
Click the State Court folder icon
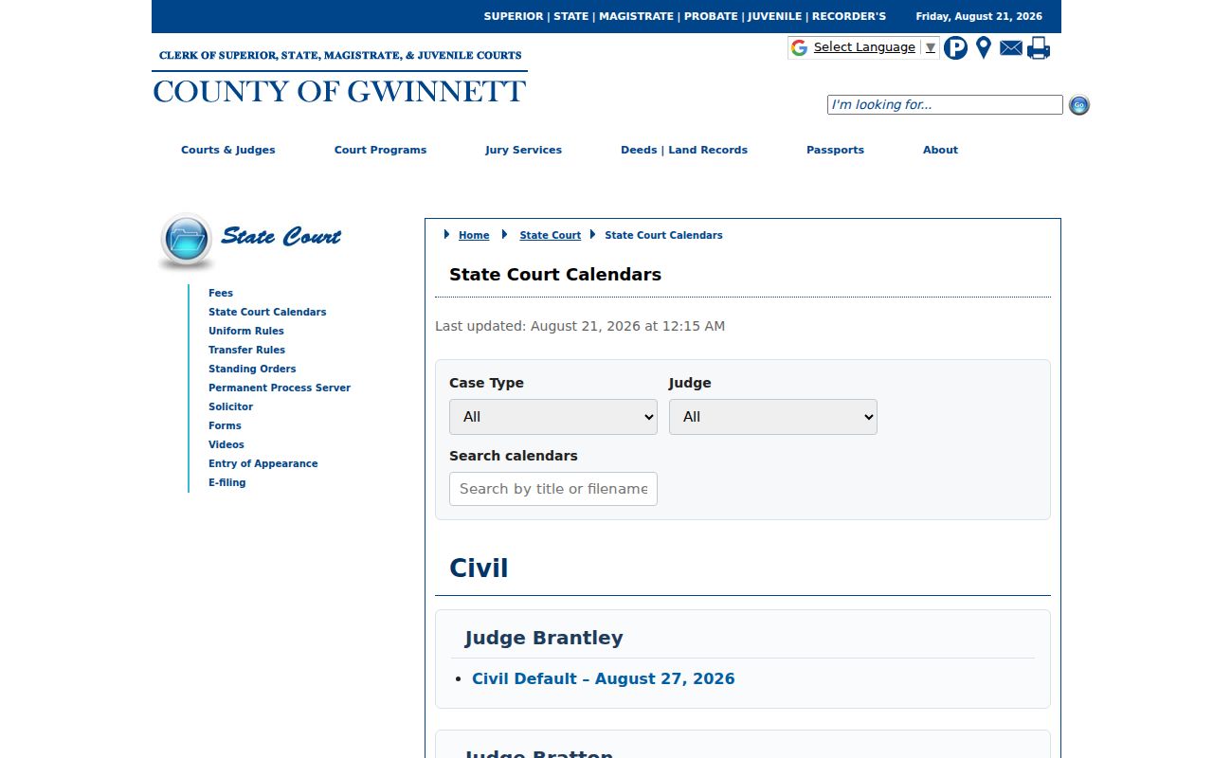pos(186,240)
